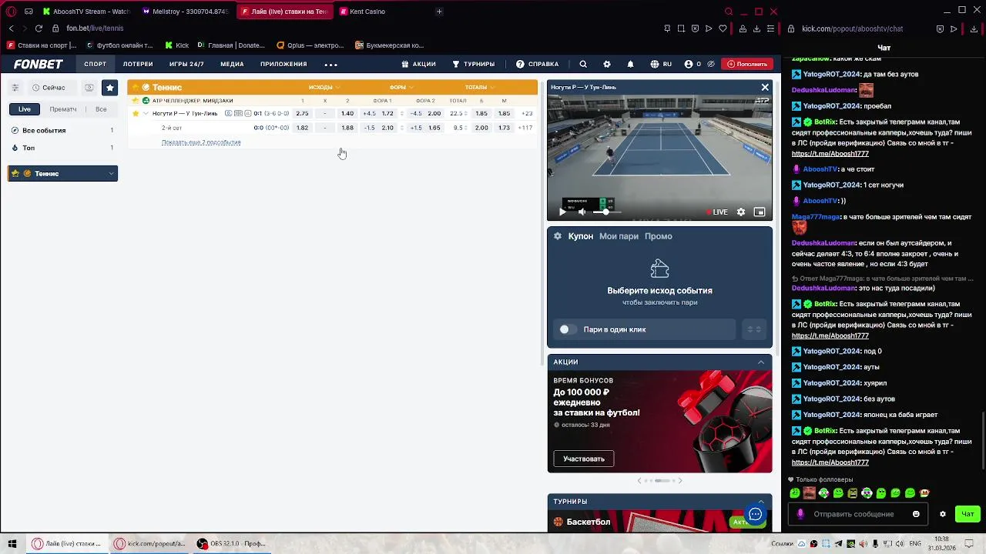Favorite ATP Челленджер Миядзаки tournament star
The width and height of the screenshot is (986, 554).
pyautogui.click(x=136, y=101)
